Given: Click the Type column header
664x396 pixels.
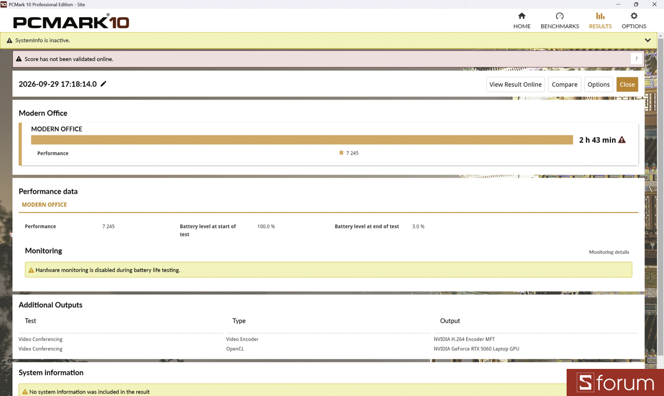Looking at the screenshot, I should coord(239,321).
